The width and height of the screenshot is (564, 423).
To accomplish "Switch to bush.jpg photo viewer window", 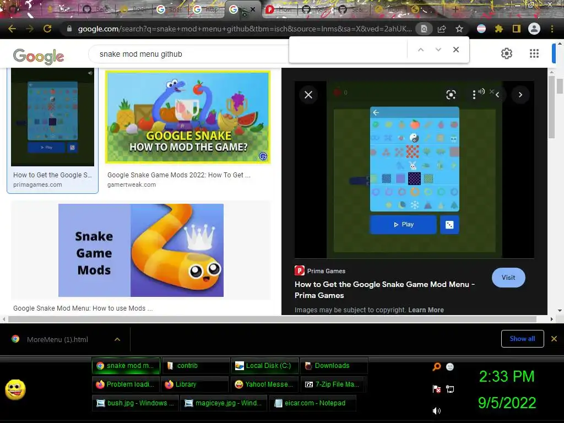I will pyautogui.click(x=135, y=403).
